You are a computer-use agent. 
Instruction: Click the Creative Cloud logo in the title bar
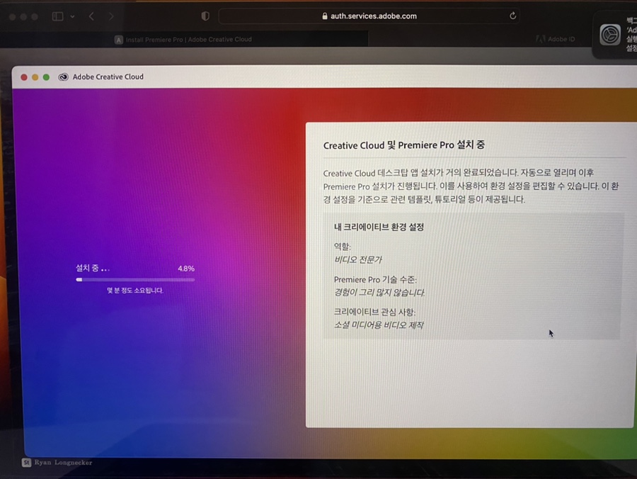(x=63, y=77)
